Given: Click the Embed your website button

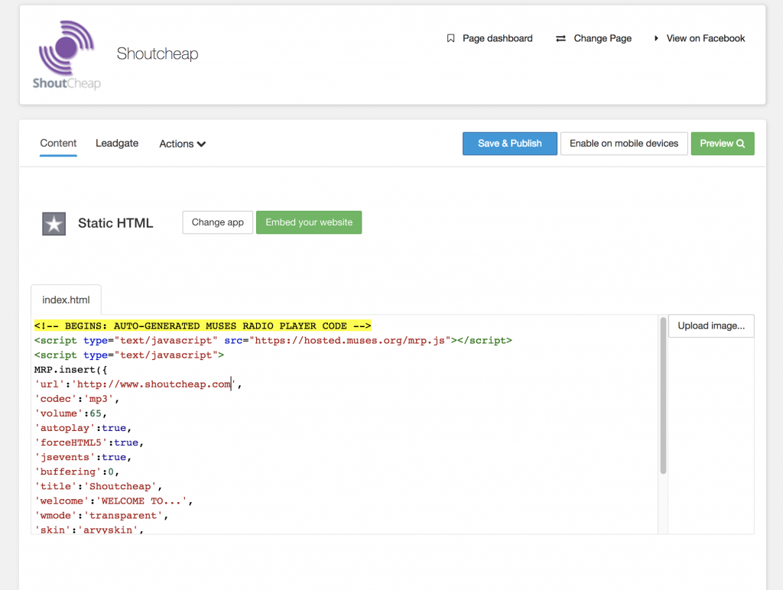Looking at the screenshot, I should [x=309, y=222].
